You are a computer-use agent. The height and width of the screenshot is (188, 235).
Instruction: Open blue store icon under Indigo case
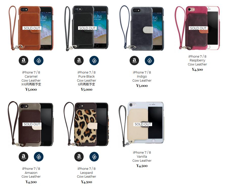coord(149,60)
